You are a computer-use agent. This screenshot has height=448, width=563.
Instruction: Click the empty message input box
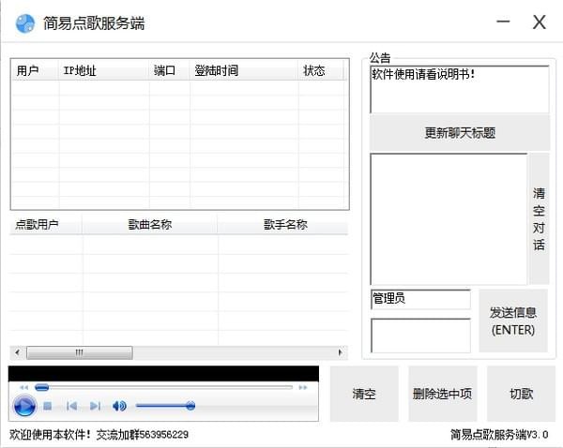[x=420, y=336]
